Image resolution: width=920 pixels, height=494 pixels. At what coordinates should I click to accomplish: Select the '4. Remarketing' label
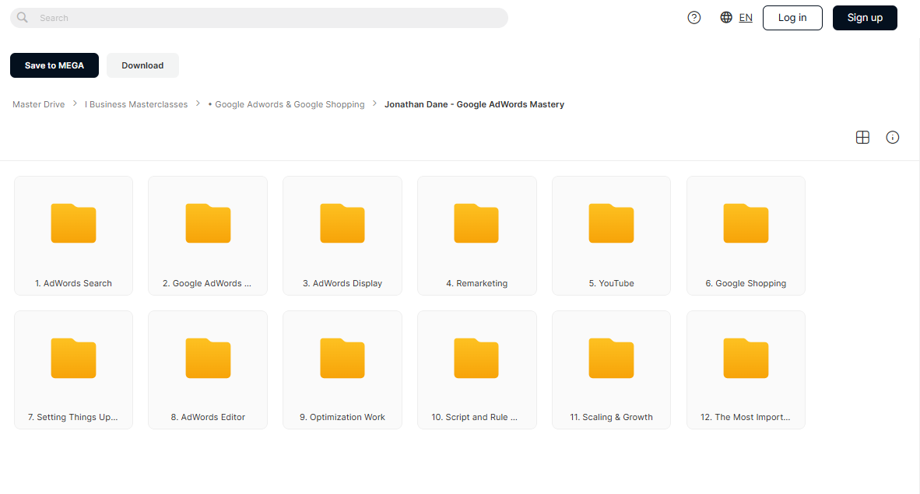[477, 283]
